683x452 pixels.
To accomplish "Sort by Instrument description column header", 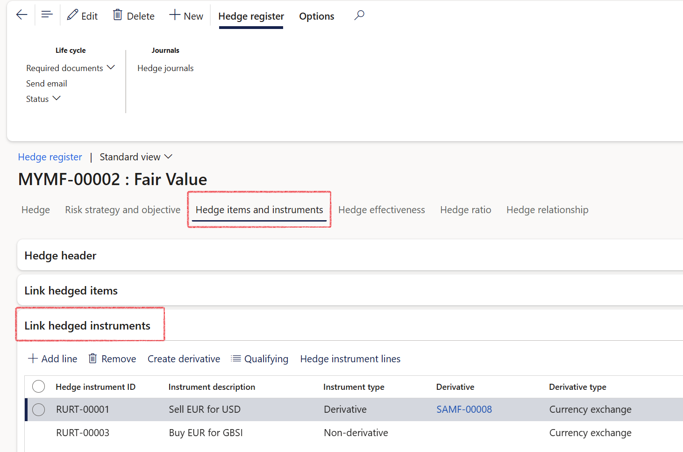I will coord(212,387).
